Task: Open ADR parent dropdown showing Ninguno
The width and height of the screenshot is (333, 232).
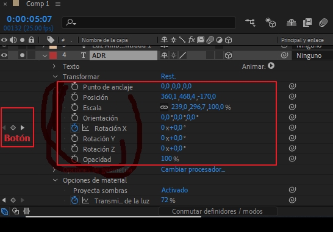Action: tap(312, 55)
